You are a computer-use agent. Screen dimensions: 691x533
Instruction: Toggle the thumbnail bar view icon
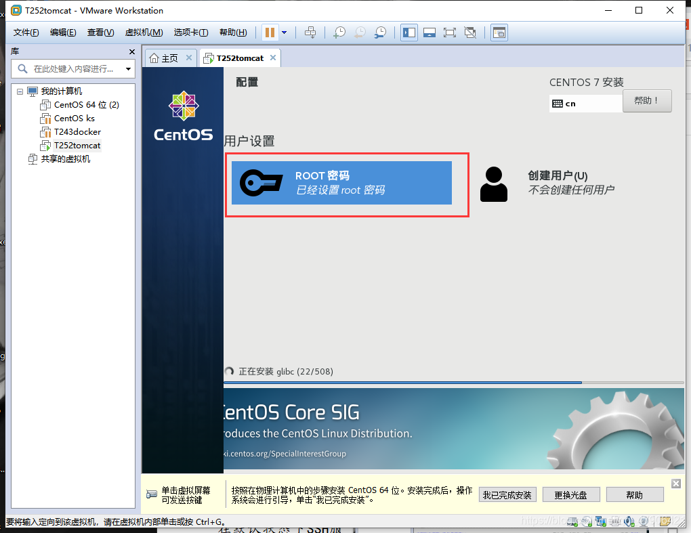[x=430, y=32]
